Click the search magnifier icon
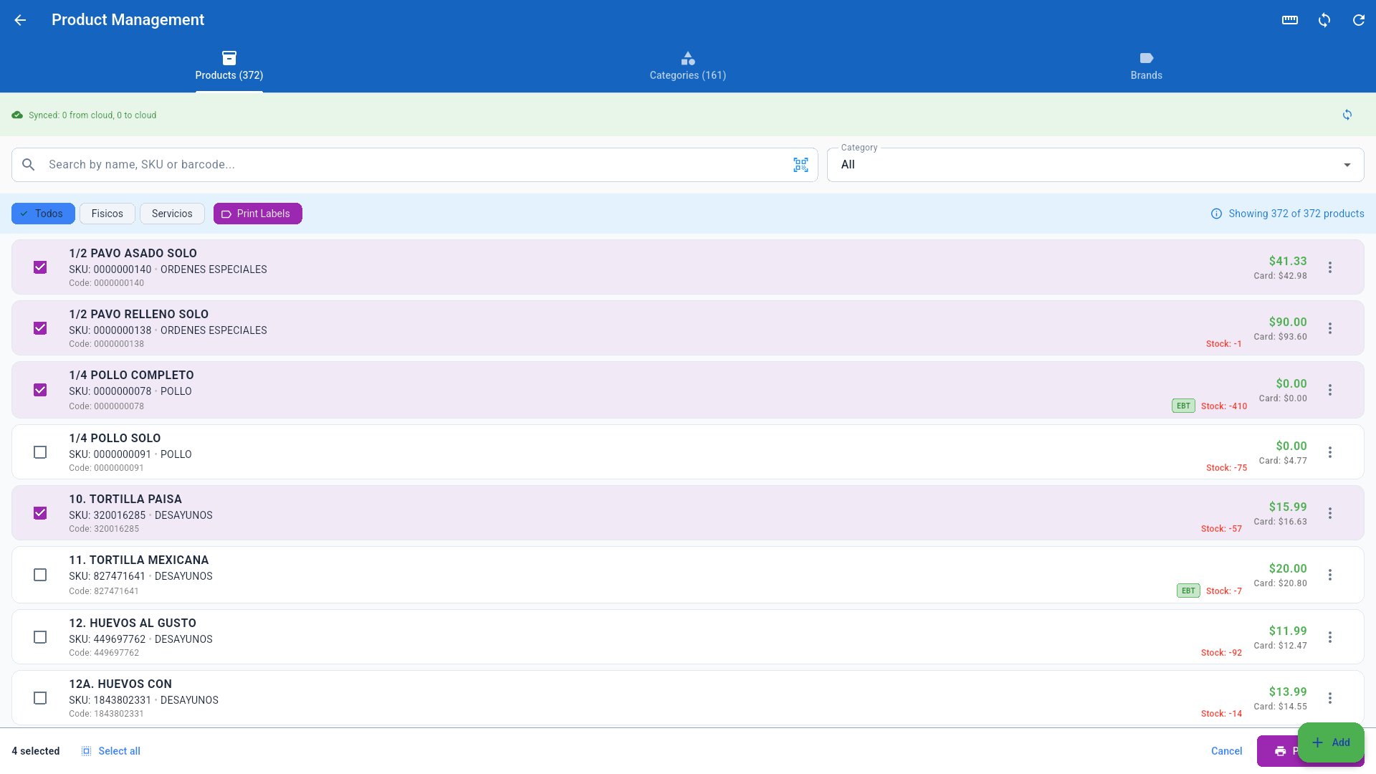Image resolution: width=1376 pixels, height=774 pixels. [x=29, y=165]
